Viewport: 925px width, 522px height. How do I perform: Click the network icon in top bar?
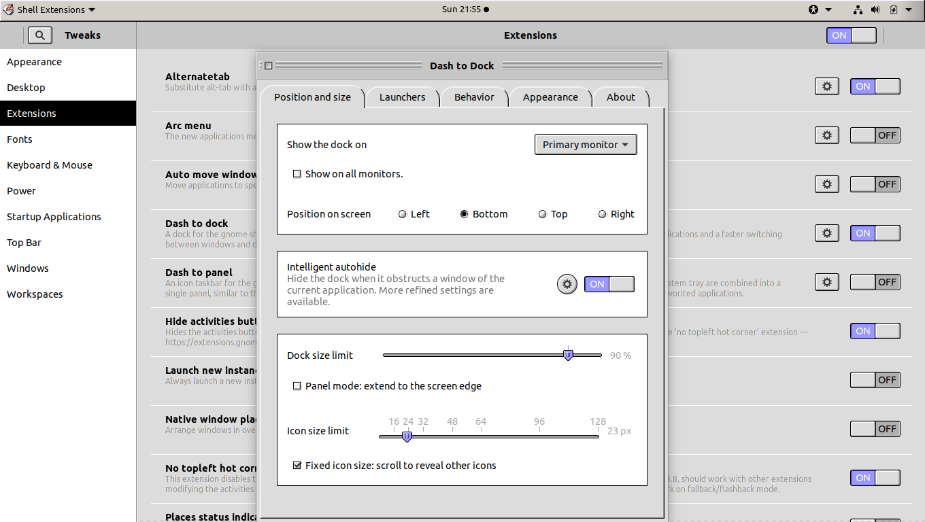pyautogui.click(x=858, y=10)
